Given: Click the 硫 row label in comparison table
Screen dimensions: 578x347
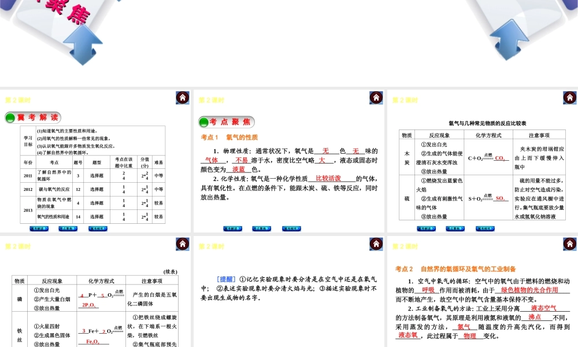Looking at the screenshot, I should (x=406, y=198).
